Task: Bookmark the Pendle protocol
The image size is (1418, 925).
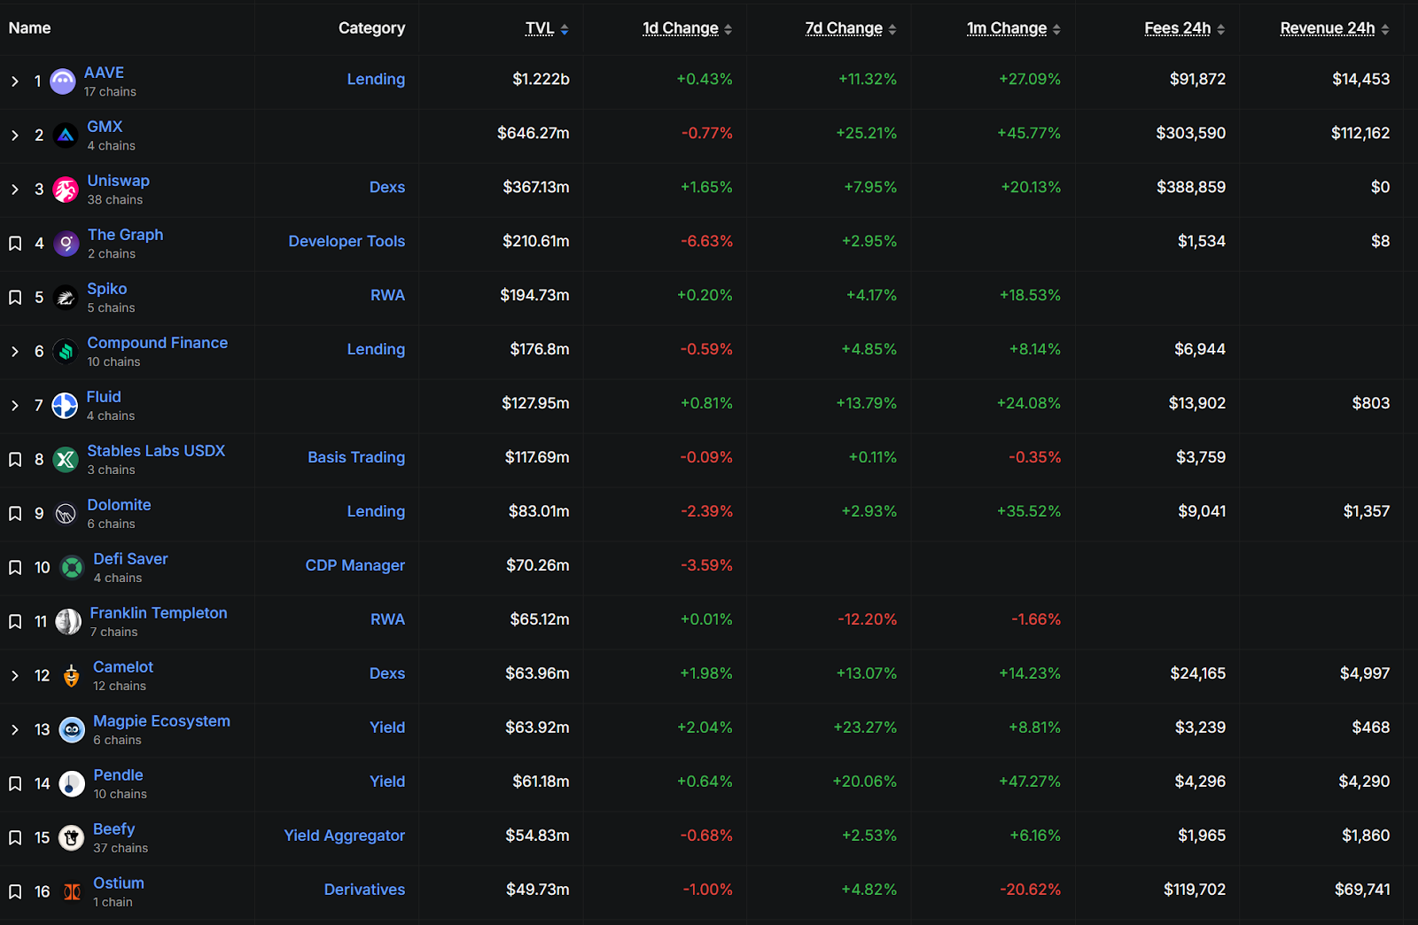Action: pyautogui.click(x=15, y=784)
